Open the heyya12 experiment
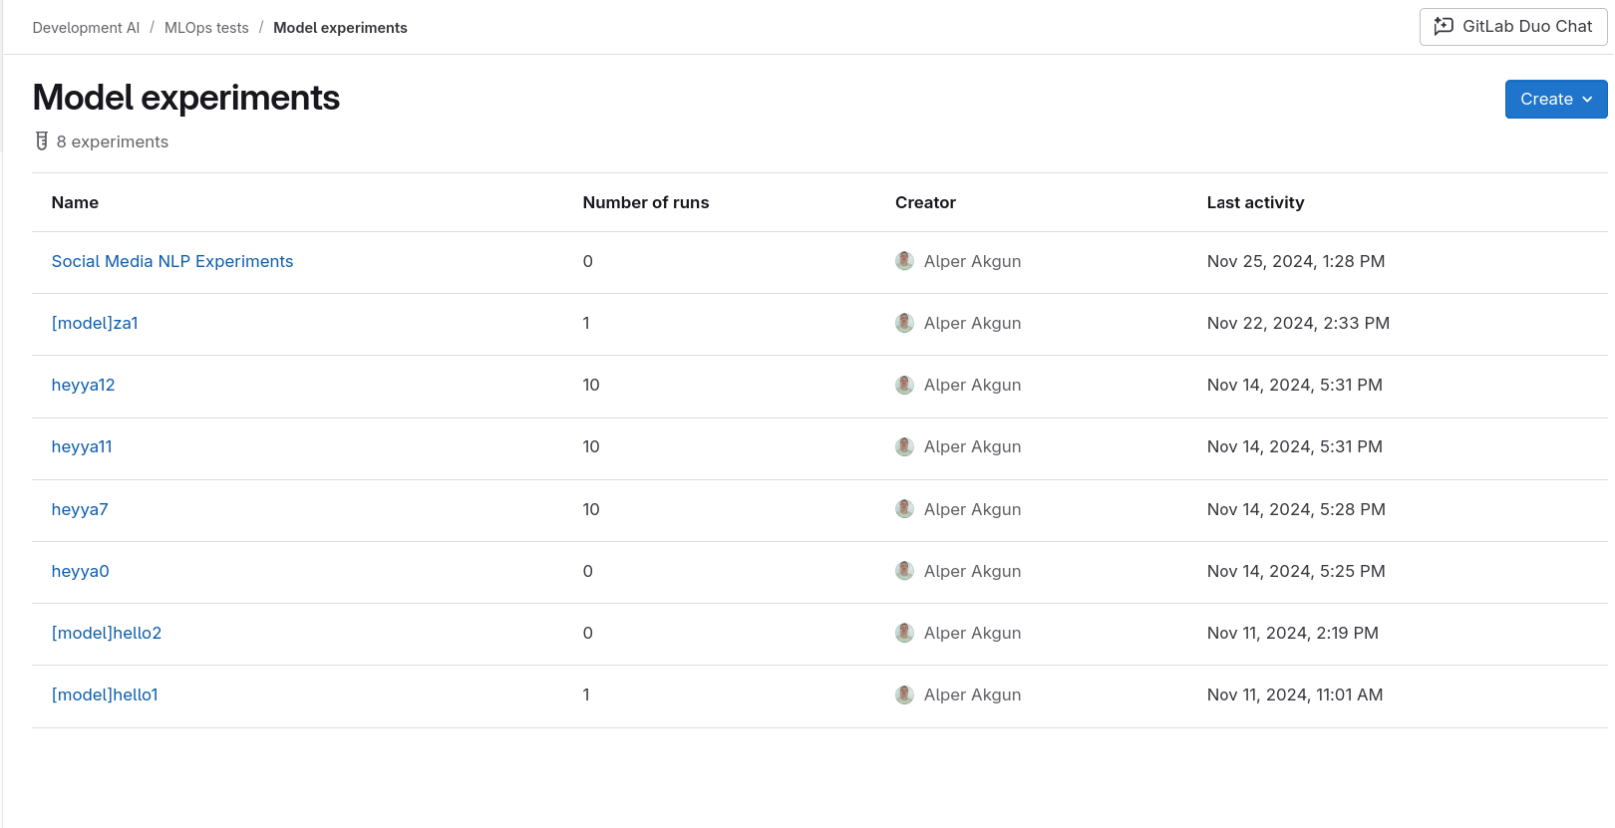1615x828 pixels. (x=83, y=385)
